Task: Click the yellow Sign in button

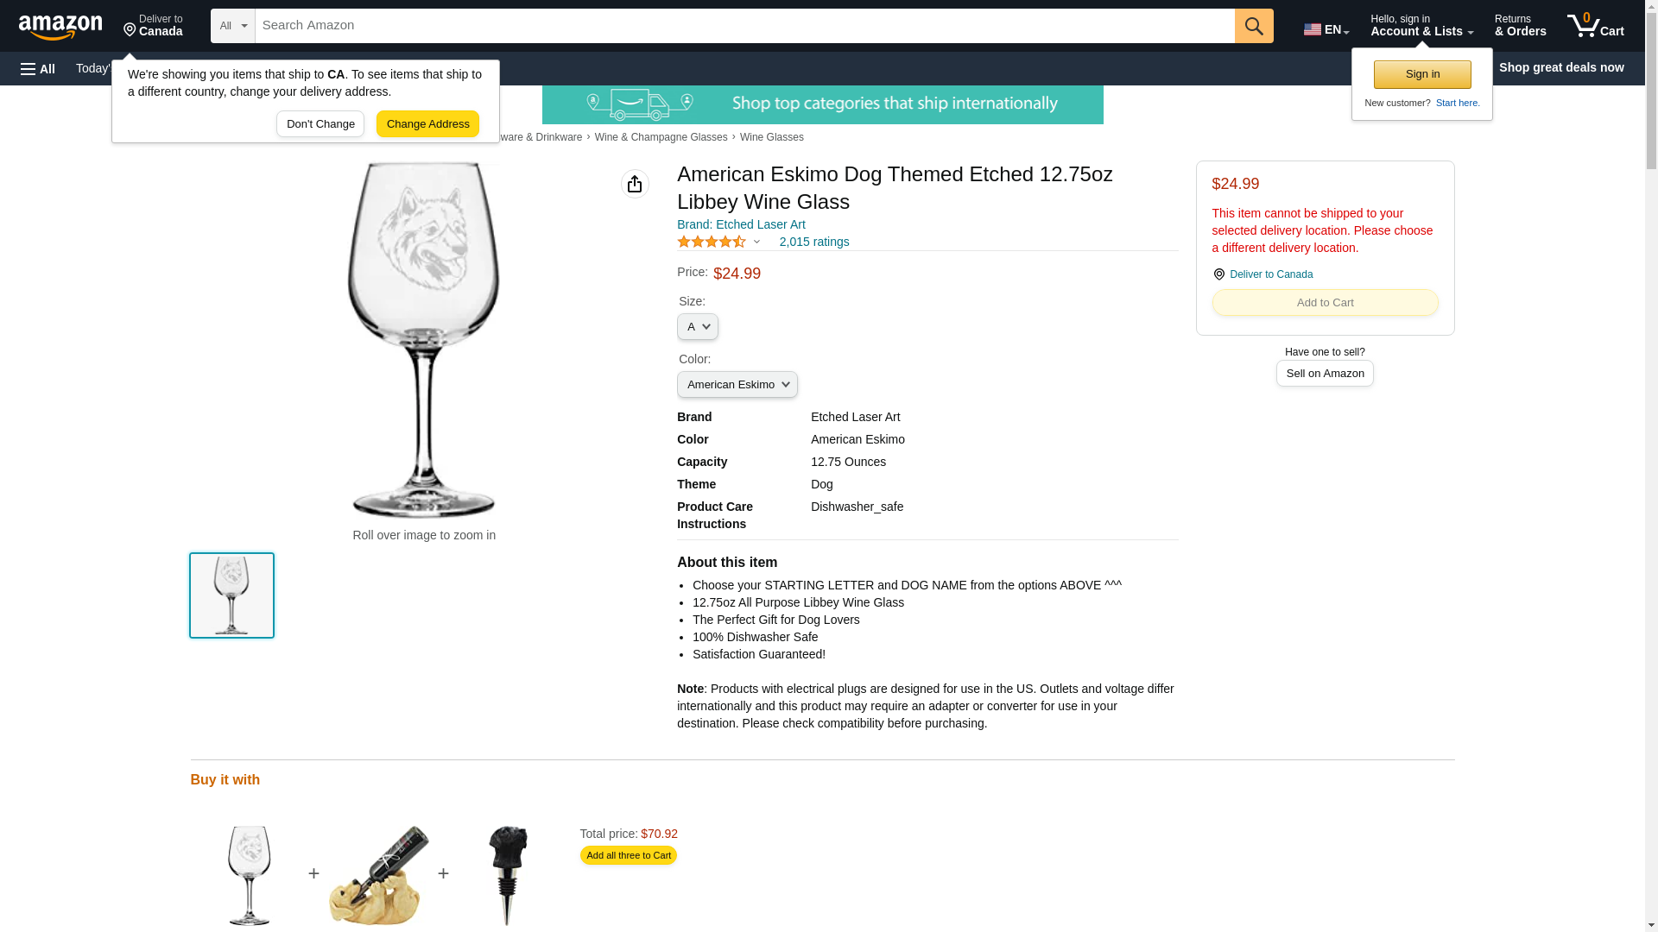Action: pos(1422,75)
